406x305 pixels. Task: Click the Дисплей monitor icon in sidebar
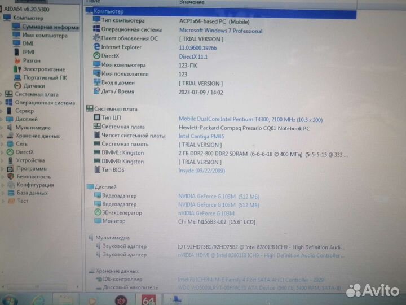[10, 119]
